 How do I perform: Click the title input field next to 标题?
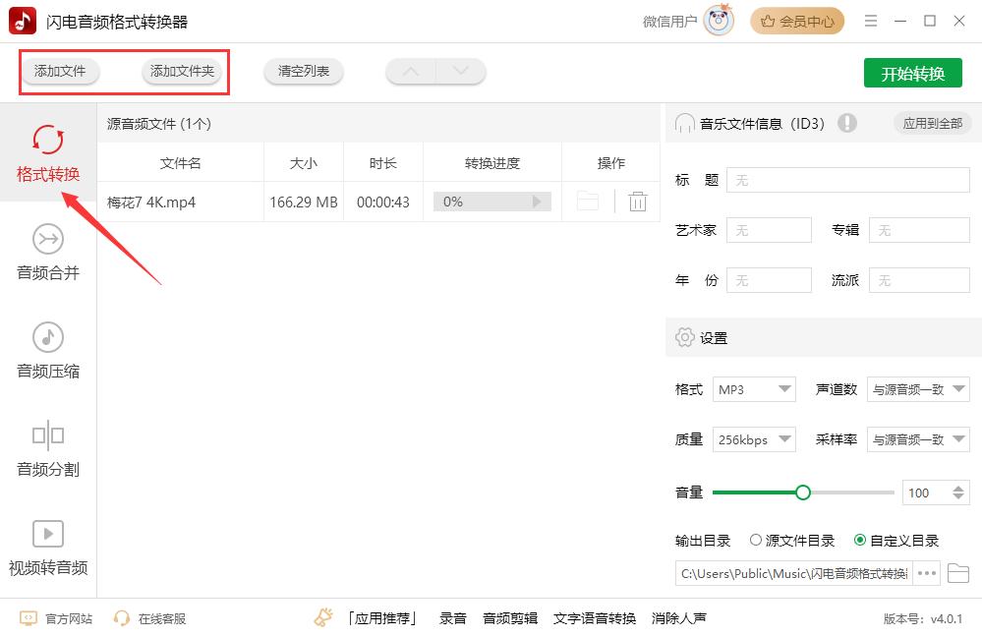(x=847, y=180)
